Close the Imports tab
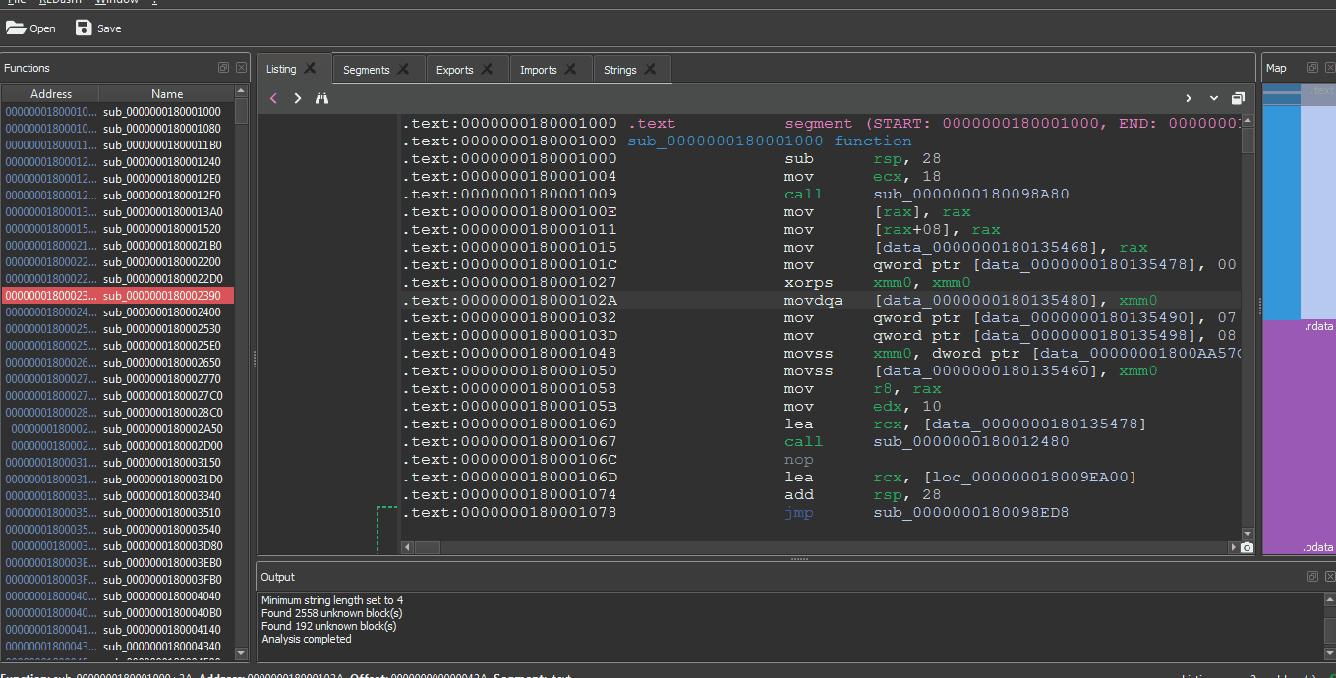 tap(571, 70)
